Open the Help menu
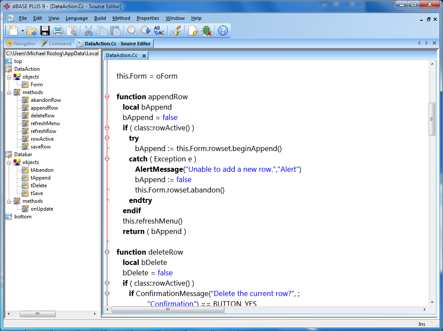This screenshot has width=443, height=331. [196, 18]
